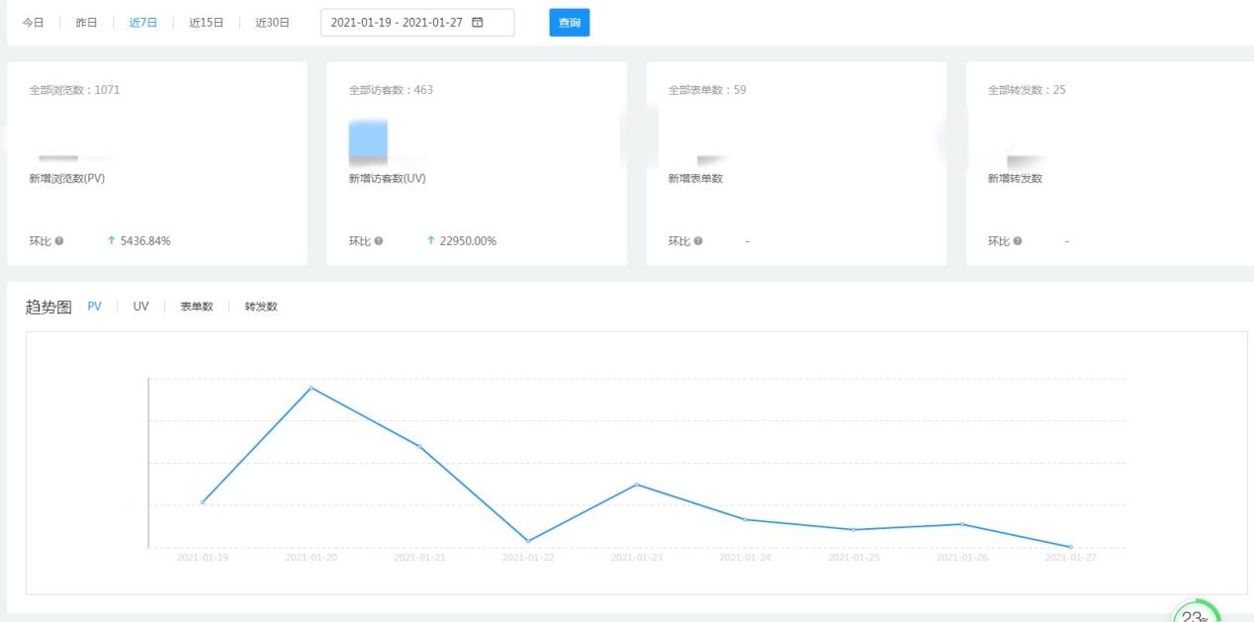Switch to the 近15日 time range
Image resolution: width=1254 pixels, height=622 pixels.
click(207, 23)
